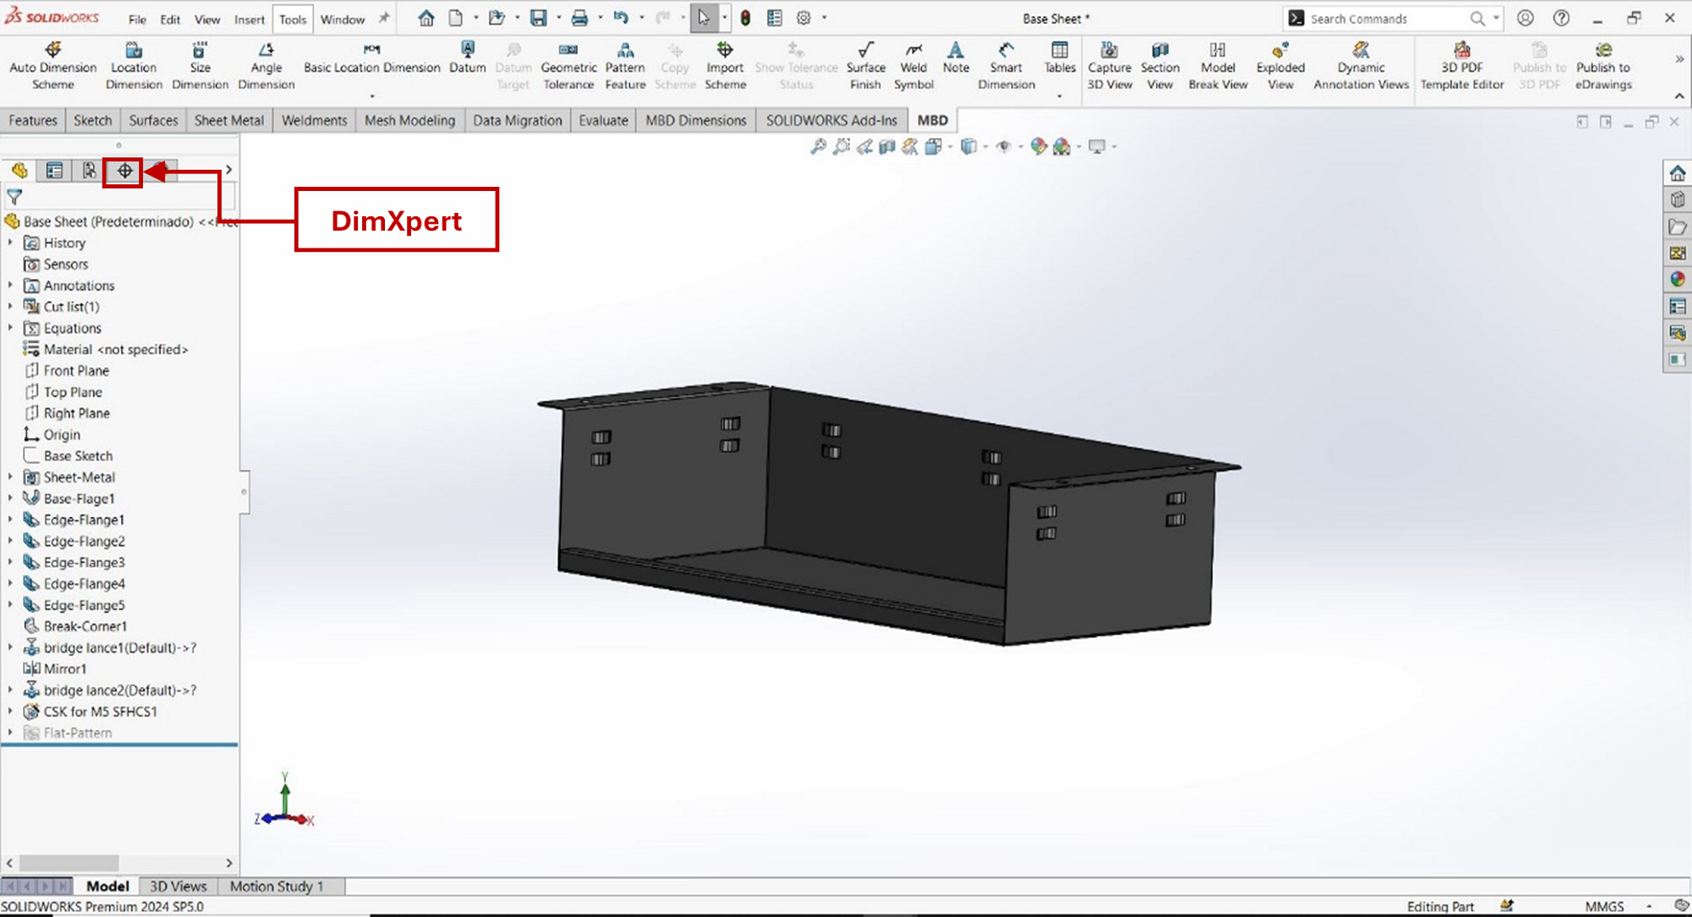Click the Section View tool
The width and height of the screenshot is (1692, 917).
point(1160,66)
